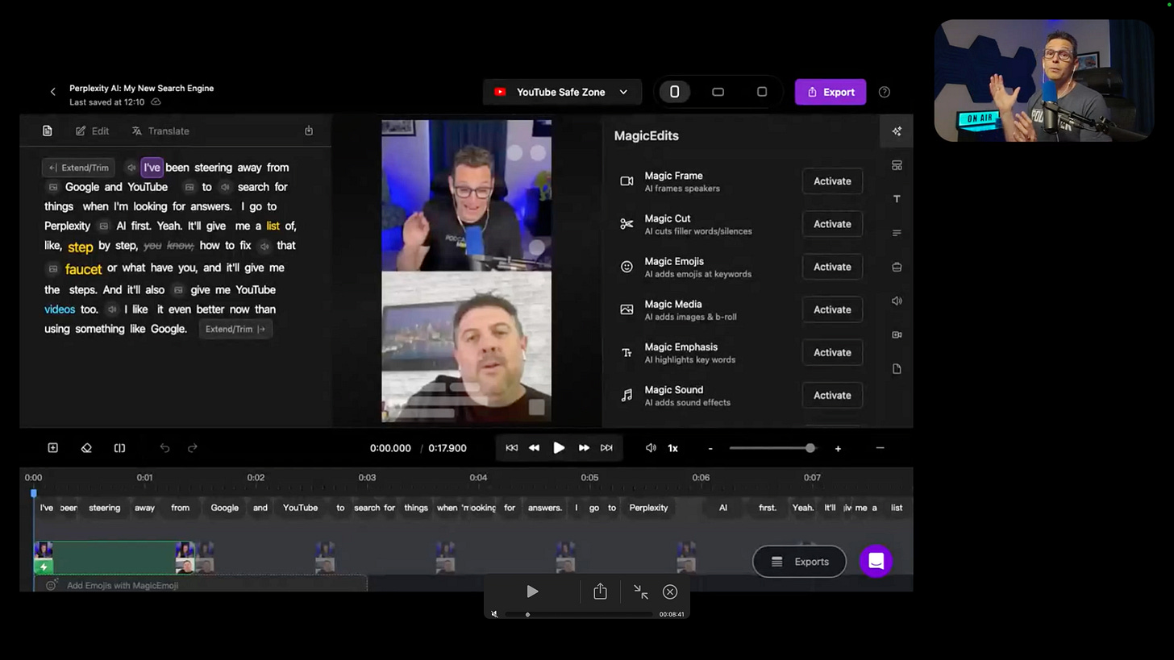Select the green video clip on timeline
The image size is (1174, 660).
pyautogui.click(x=114, y=558)
